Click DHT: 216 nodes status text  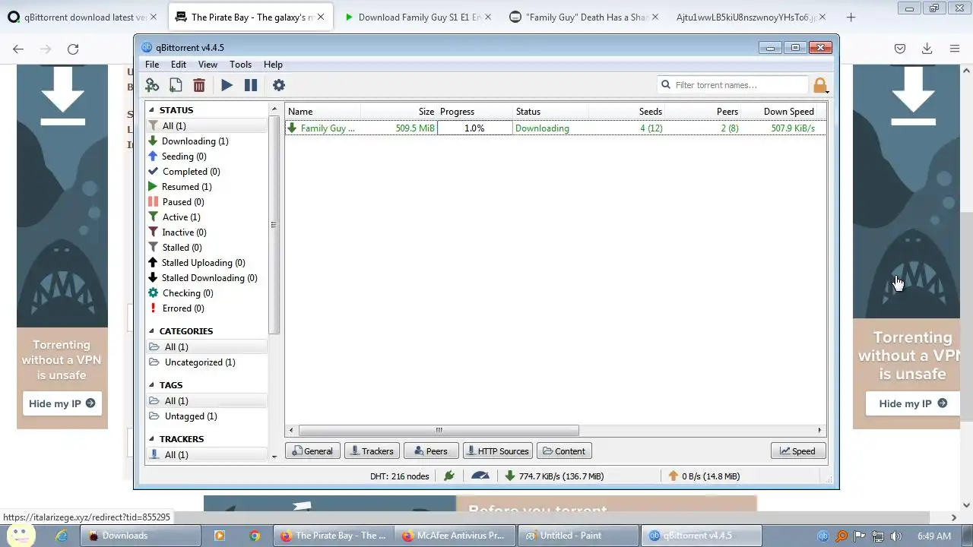399,476
